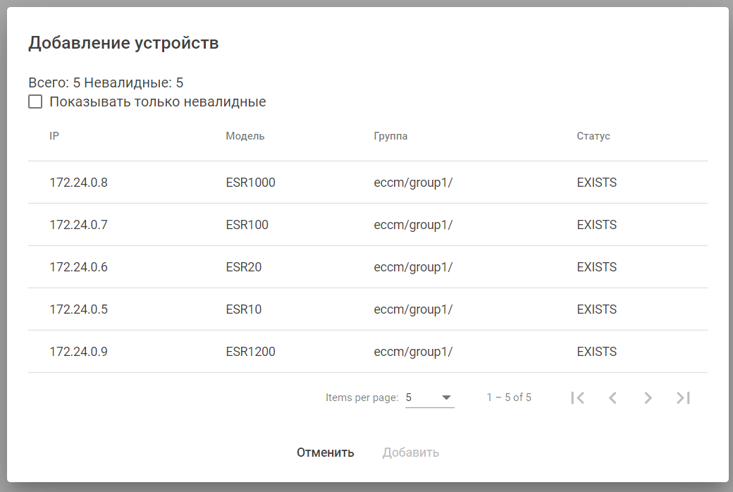
Task: Click the Статус column header
Action: [593, 136]
